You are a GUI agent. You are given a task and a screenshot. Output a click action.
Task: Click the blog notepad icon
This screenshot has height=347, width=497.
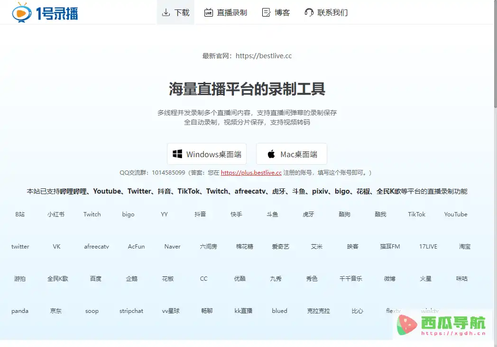(266, 12)
